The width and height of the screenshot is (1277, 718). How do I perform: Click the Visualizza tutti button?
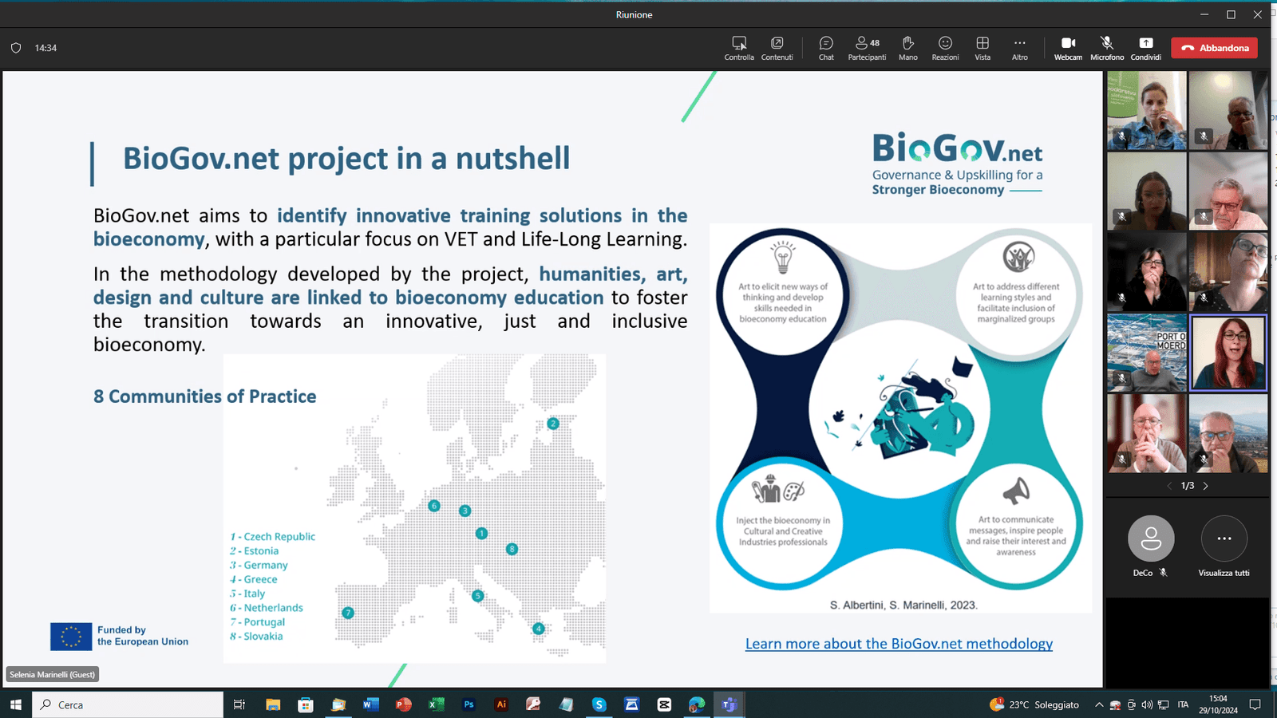pos(1224,538)
